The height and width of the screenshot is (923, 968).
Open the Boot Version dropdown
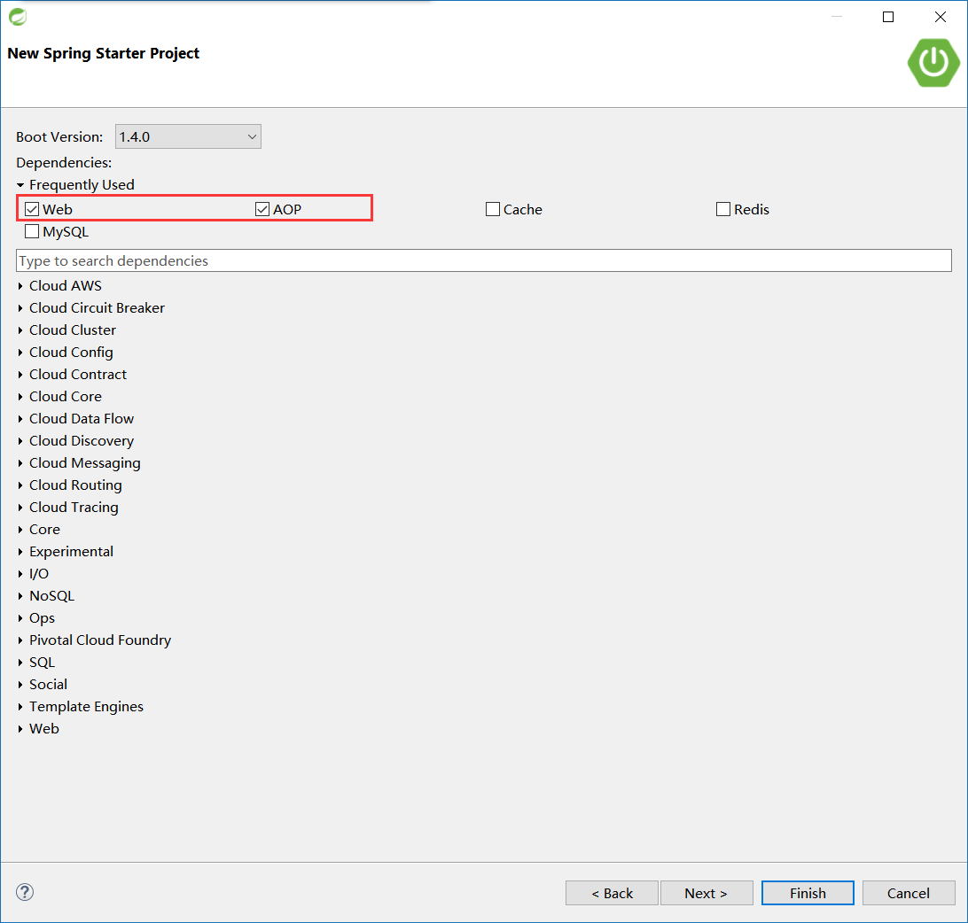click(x=188, y=136)
